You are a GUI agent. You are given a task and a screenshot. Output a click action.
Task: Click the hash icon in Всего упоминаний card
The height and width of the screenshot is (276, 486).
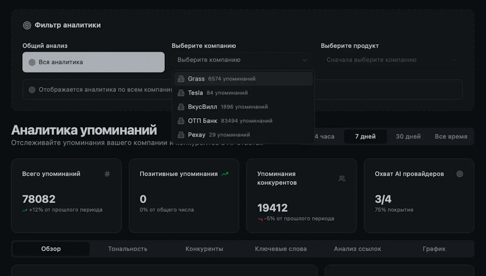(107, 174)
